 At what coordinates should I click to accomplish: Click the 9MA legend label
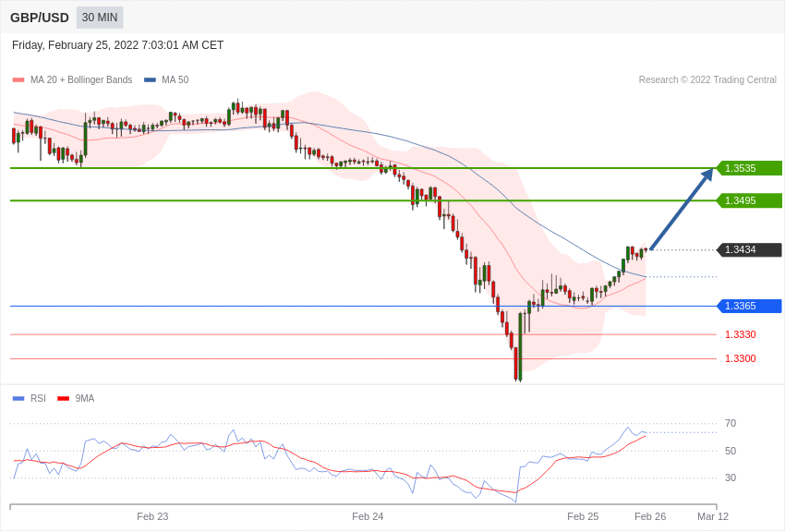pyautogui.click(x=85, y=398)
